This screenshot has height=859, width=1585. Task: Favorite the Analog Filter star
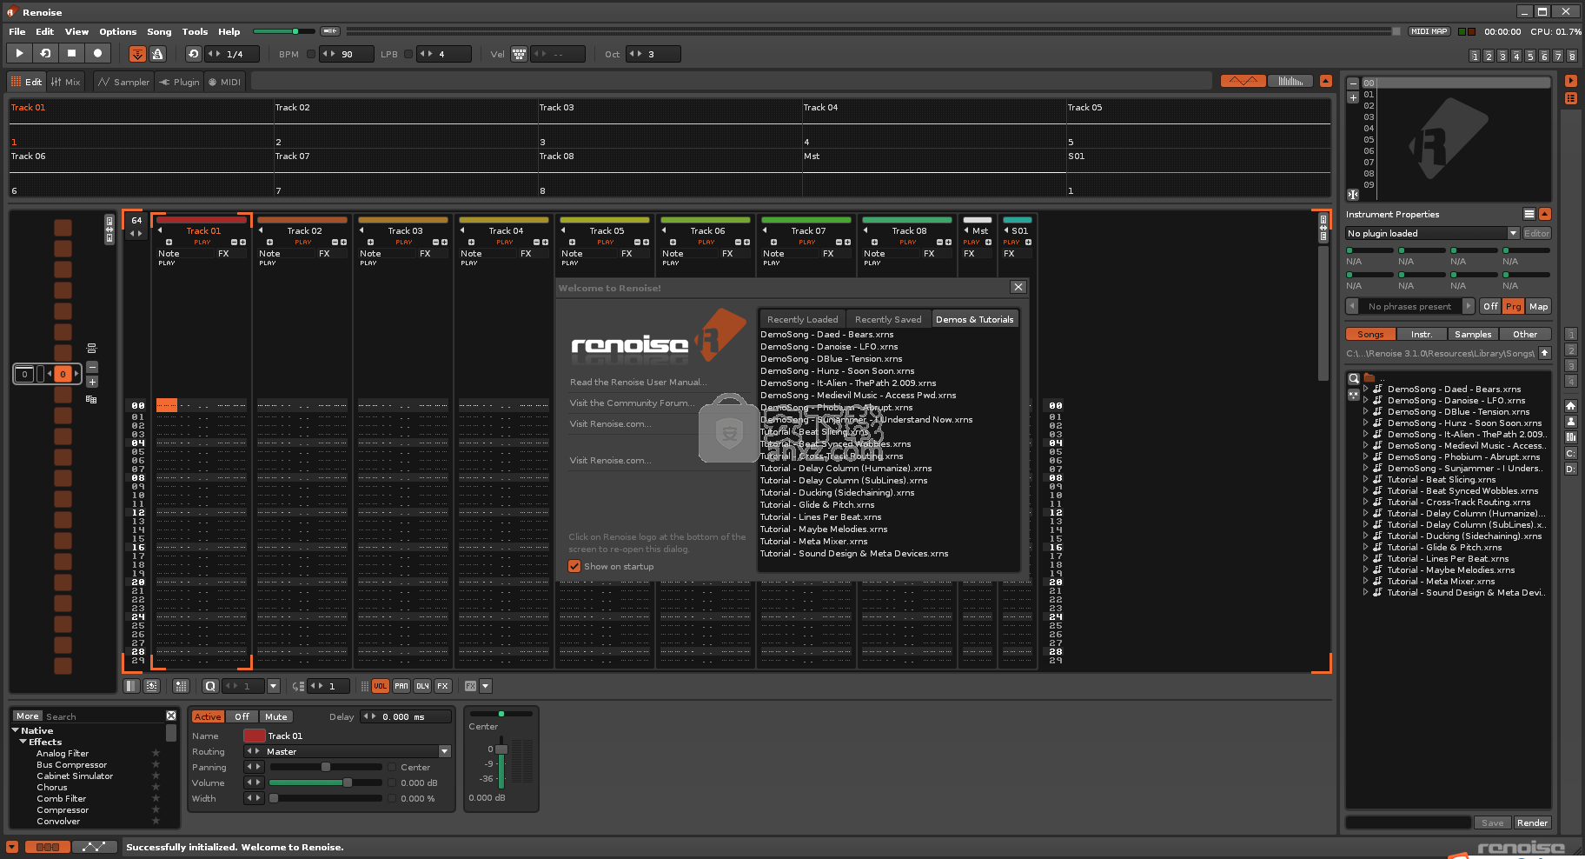click(156, 753)
